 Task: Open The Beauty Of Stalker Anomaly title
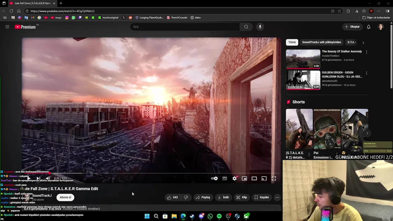(x=342, y=52)
